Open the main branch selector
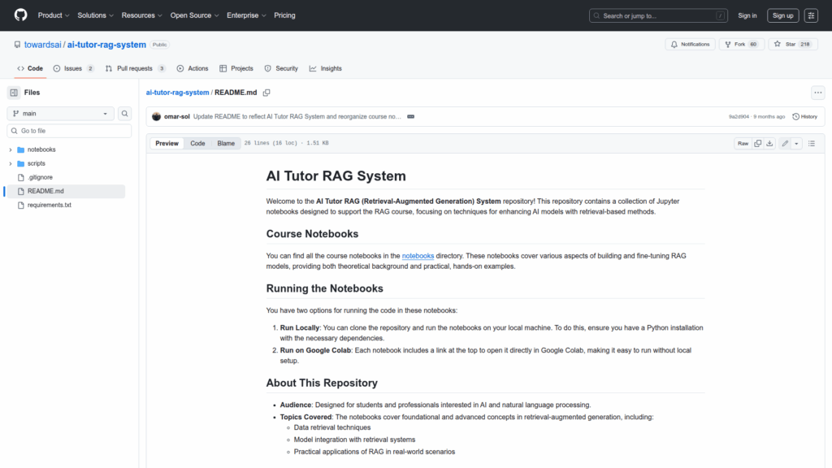Viewport: 832px width, 468px height. [x=60, y=114]
